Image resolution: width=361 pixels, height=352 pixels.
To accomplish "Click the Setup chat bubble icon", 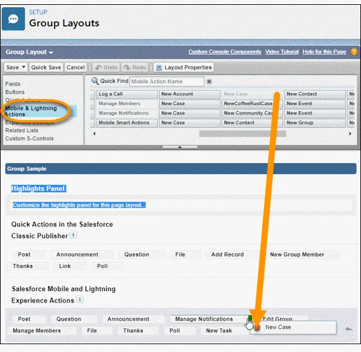I will [13, 19].
